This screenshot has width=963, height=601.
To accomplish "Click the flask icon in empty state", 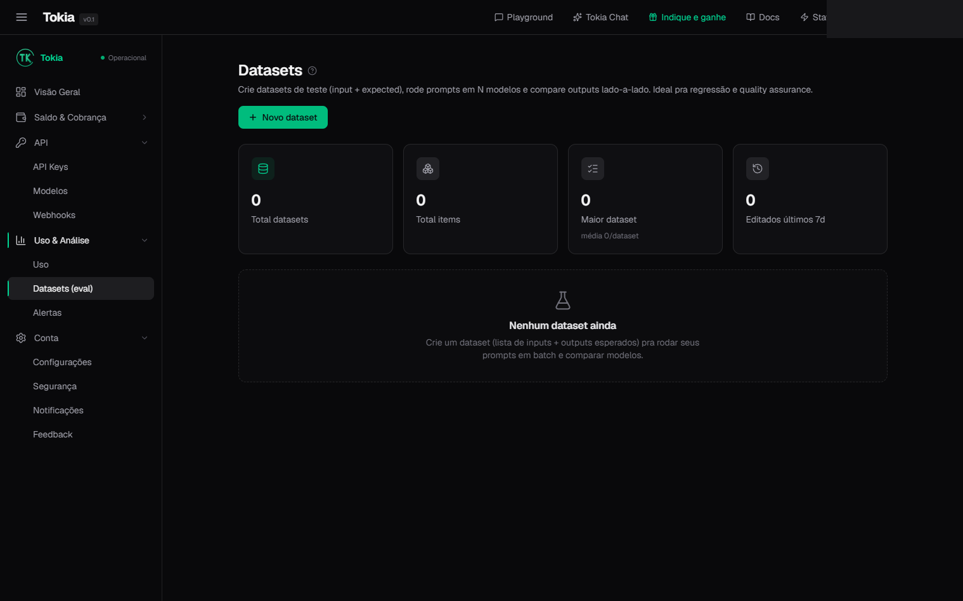I will pyautogui.click(x=563, y=300).
